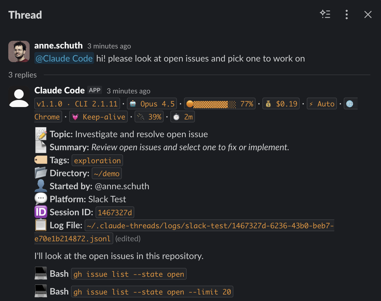Viewport: 381px width, 301px height.
Task: Click the globe icon in status line
Action: [350, 104]
